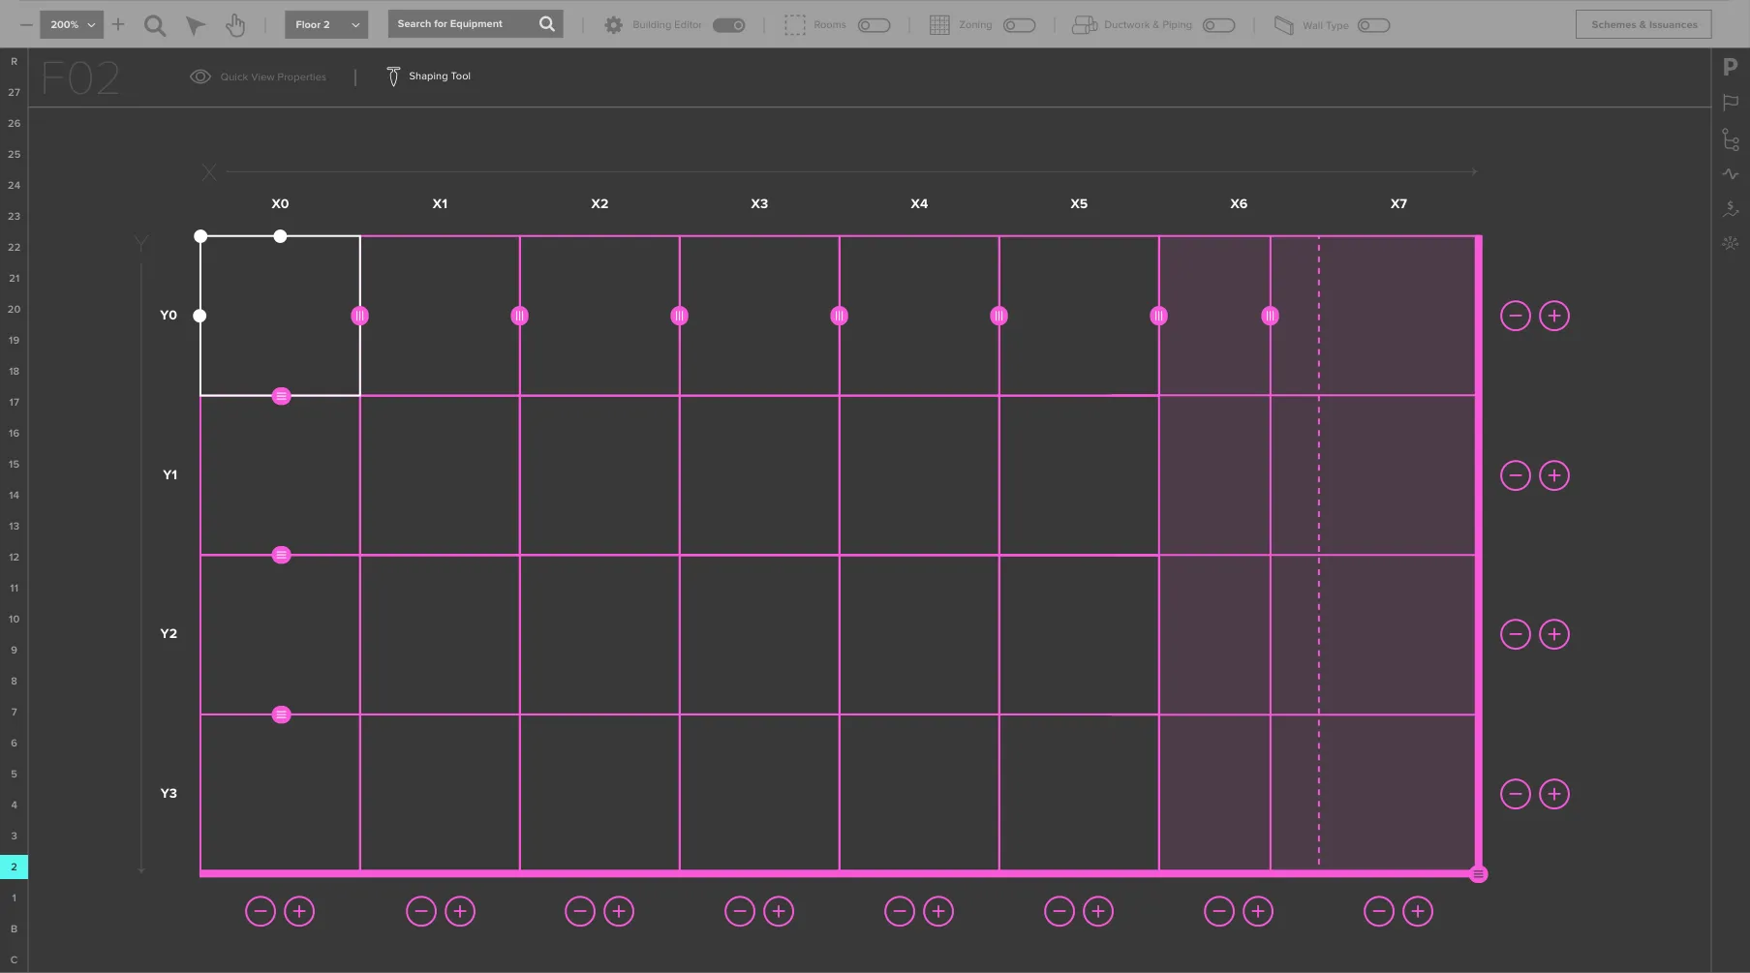The height and width of the screenshot is (973, 1750).
Task: Select level 27 in the floor ruler
Action: [14, 92]
